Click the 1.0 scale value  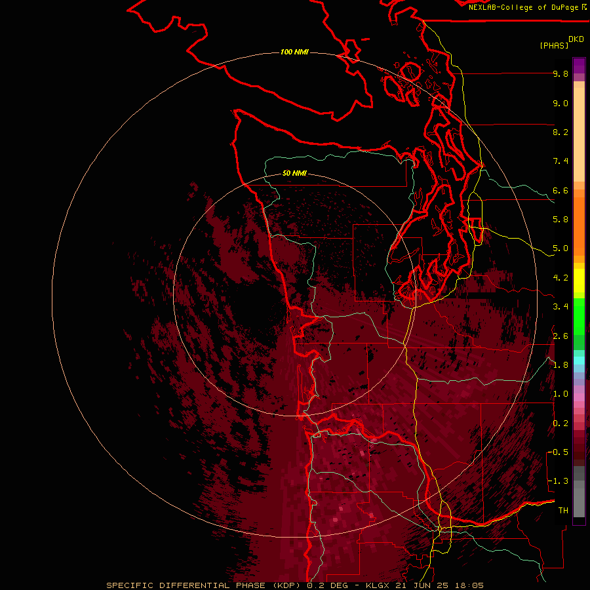[560, 394]
